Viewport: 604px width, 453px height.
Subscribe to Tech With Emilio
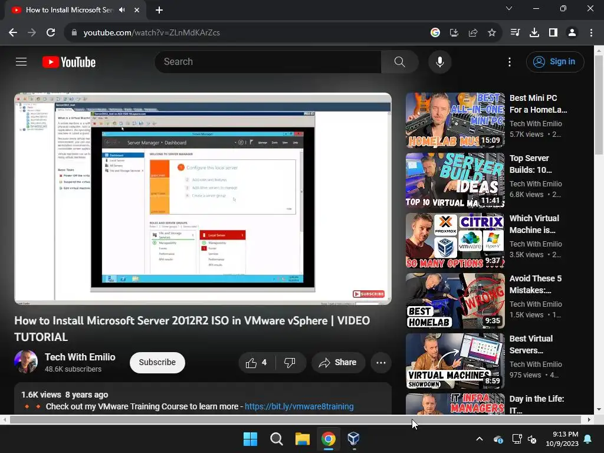tap(157, 363)
